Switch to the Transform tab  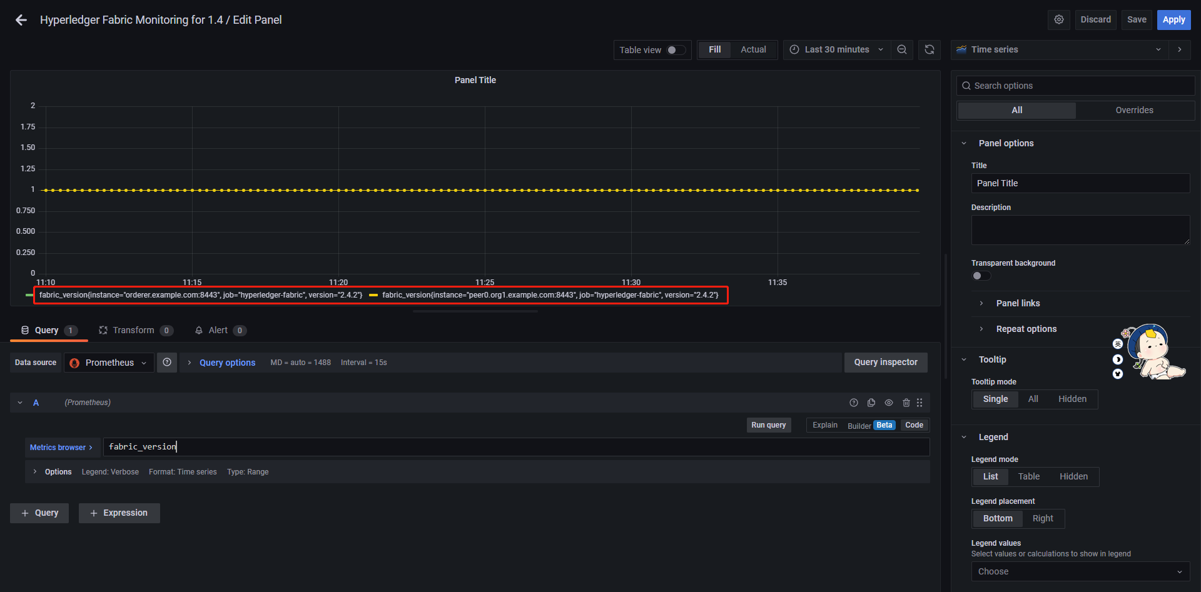click(136, 330)
